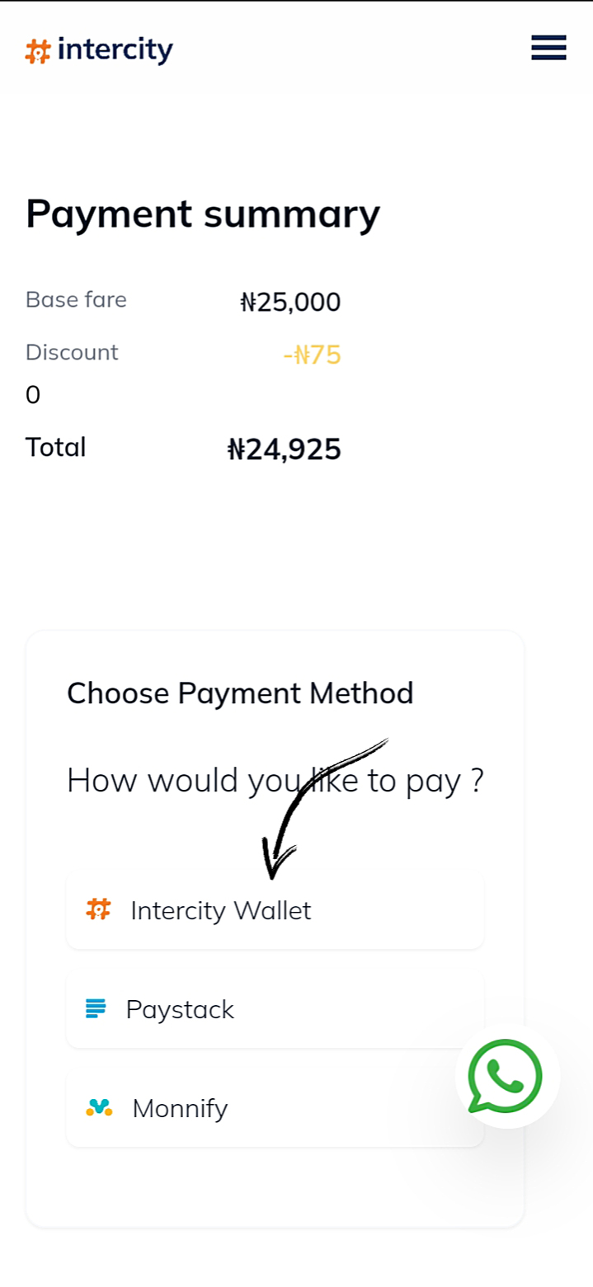Pick the Monnify label text
The image size is (593, 1287).
tap(180, 1108)
